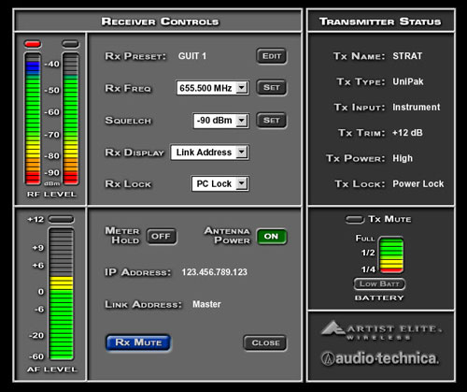Click the AF peak +12 indicator light
This screenshot has width=467, height=392.
coord(62,219)
